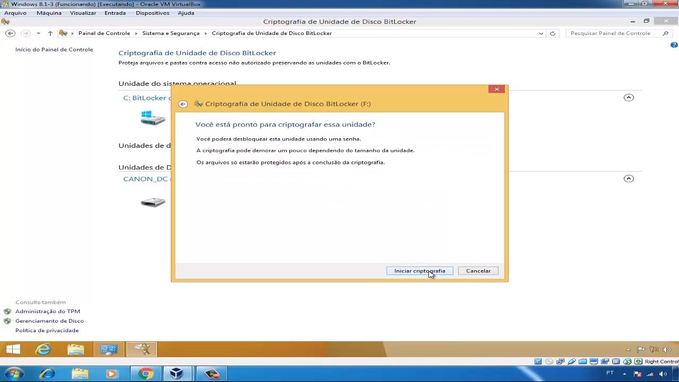
Task: Go up one level in Control Panel
Action: tap(50, 33)
